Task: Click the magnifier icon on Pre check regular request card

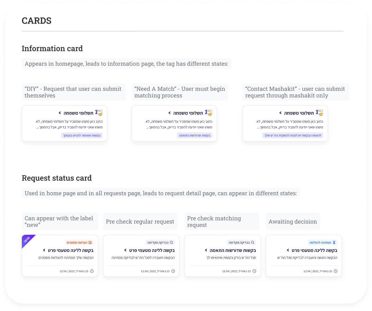Action: [x=171, y=243]
